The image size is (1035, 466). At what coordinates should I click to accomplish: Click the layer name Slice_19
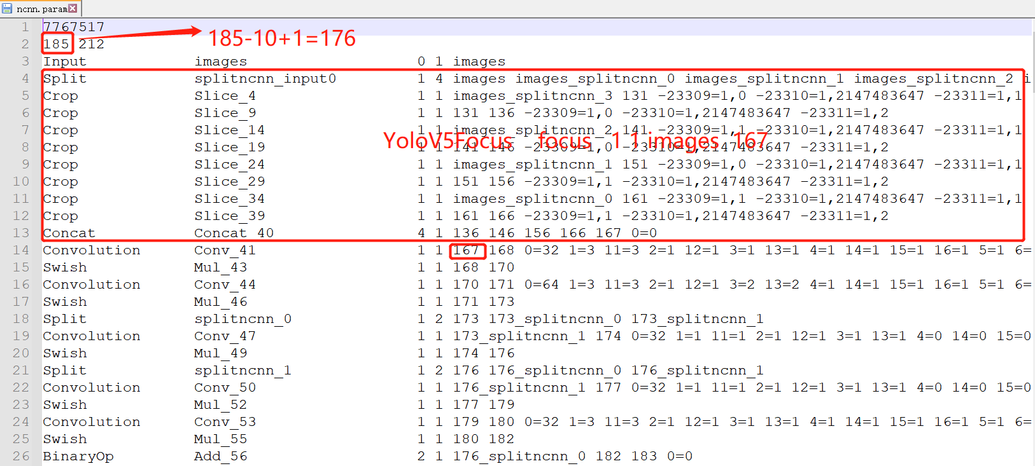[x=230, y=147]
